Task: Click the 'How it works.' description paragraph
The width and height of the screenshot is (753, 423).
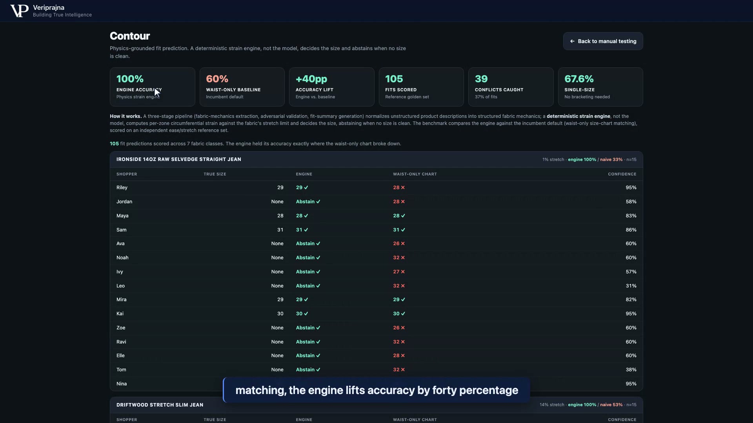Action: [374, 123]
